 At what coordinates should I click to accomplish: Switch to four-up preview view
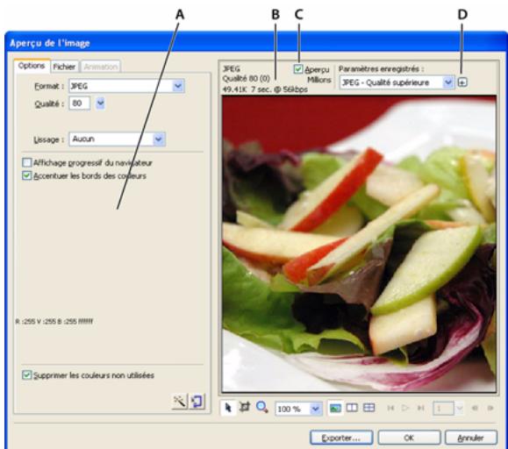click(x=368, y=408)
